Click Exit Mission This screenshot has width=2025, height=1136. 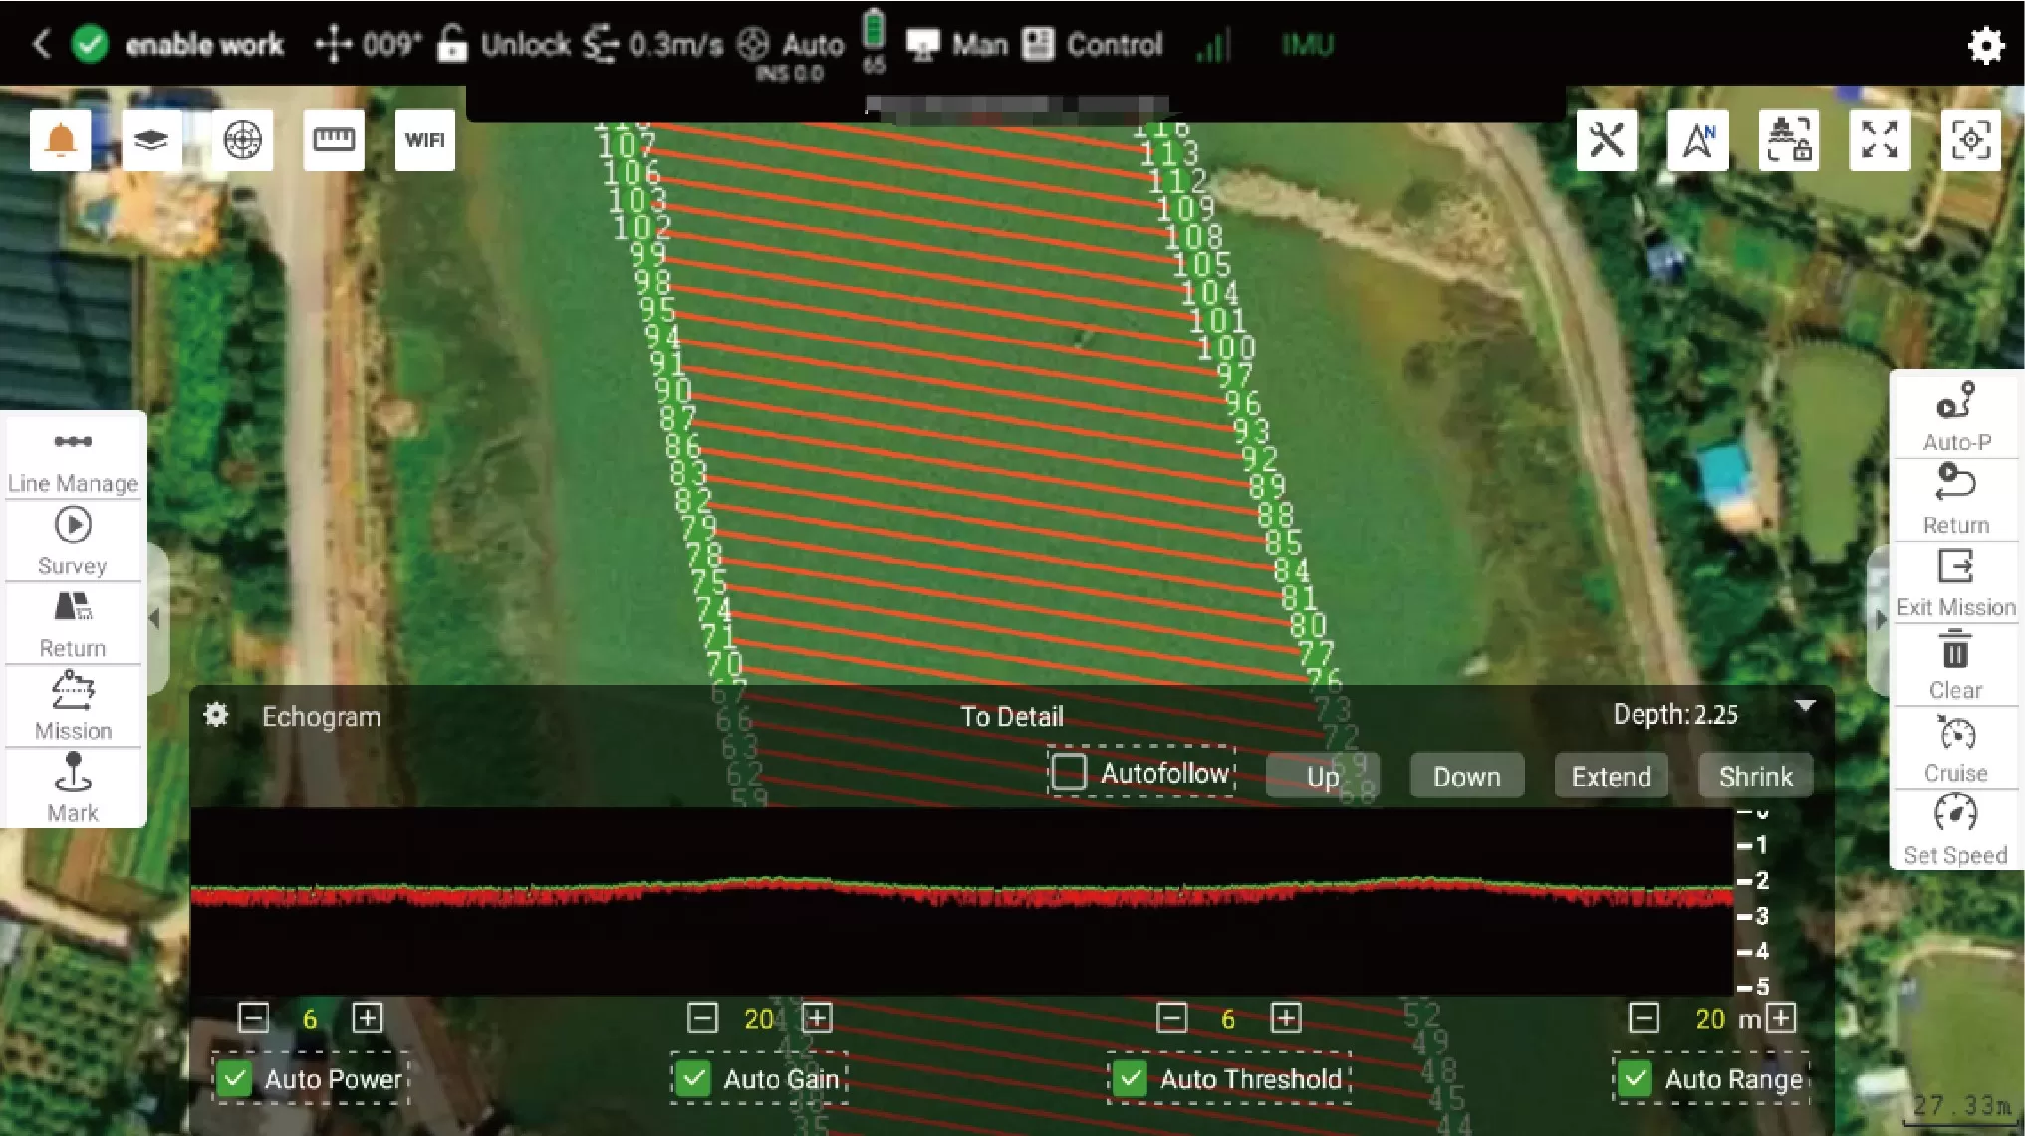click(x=1956, y=582)
